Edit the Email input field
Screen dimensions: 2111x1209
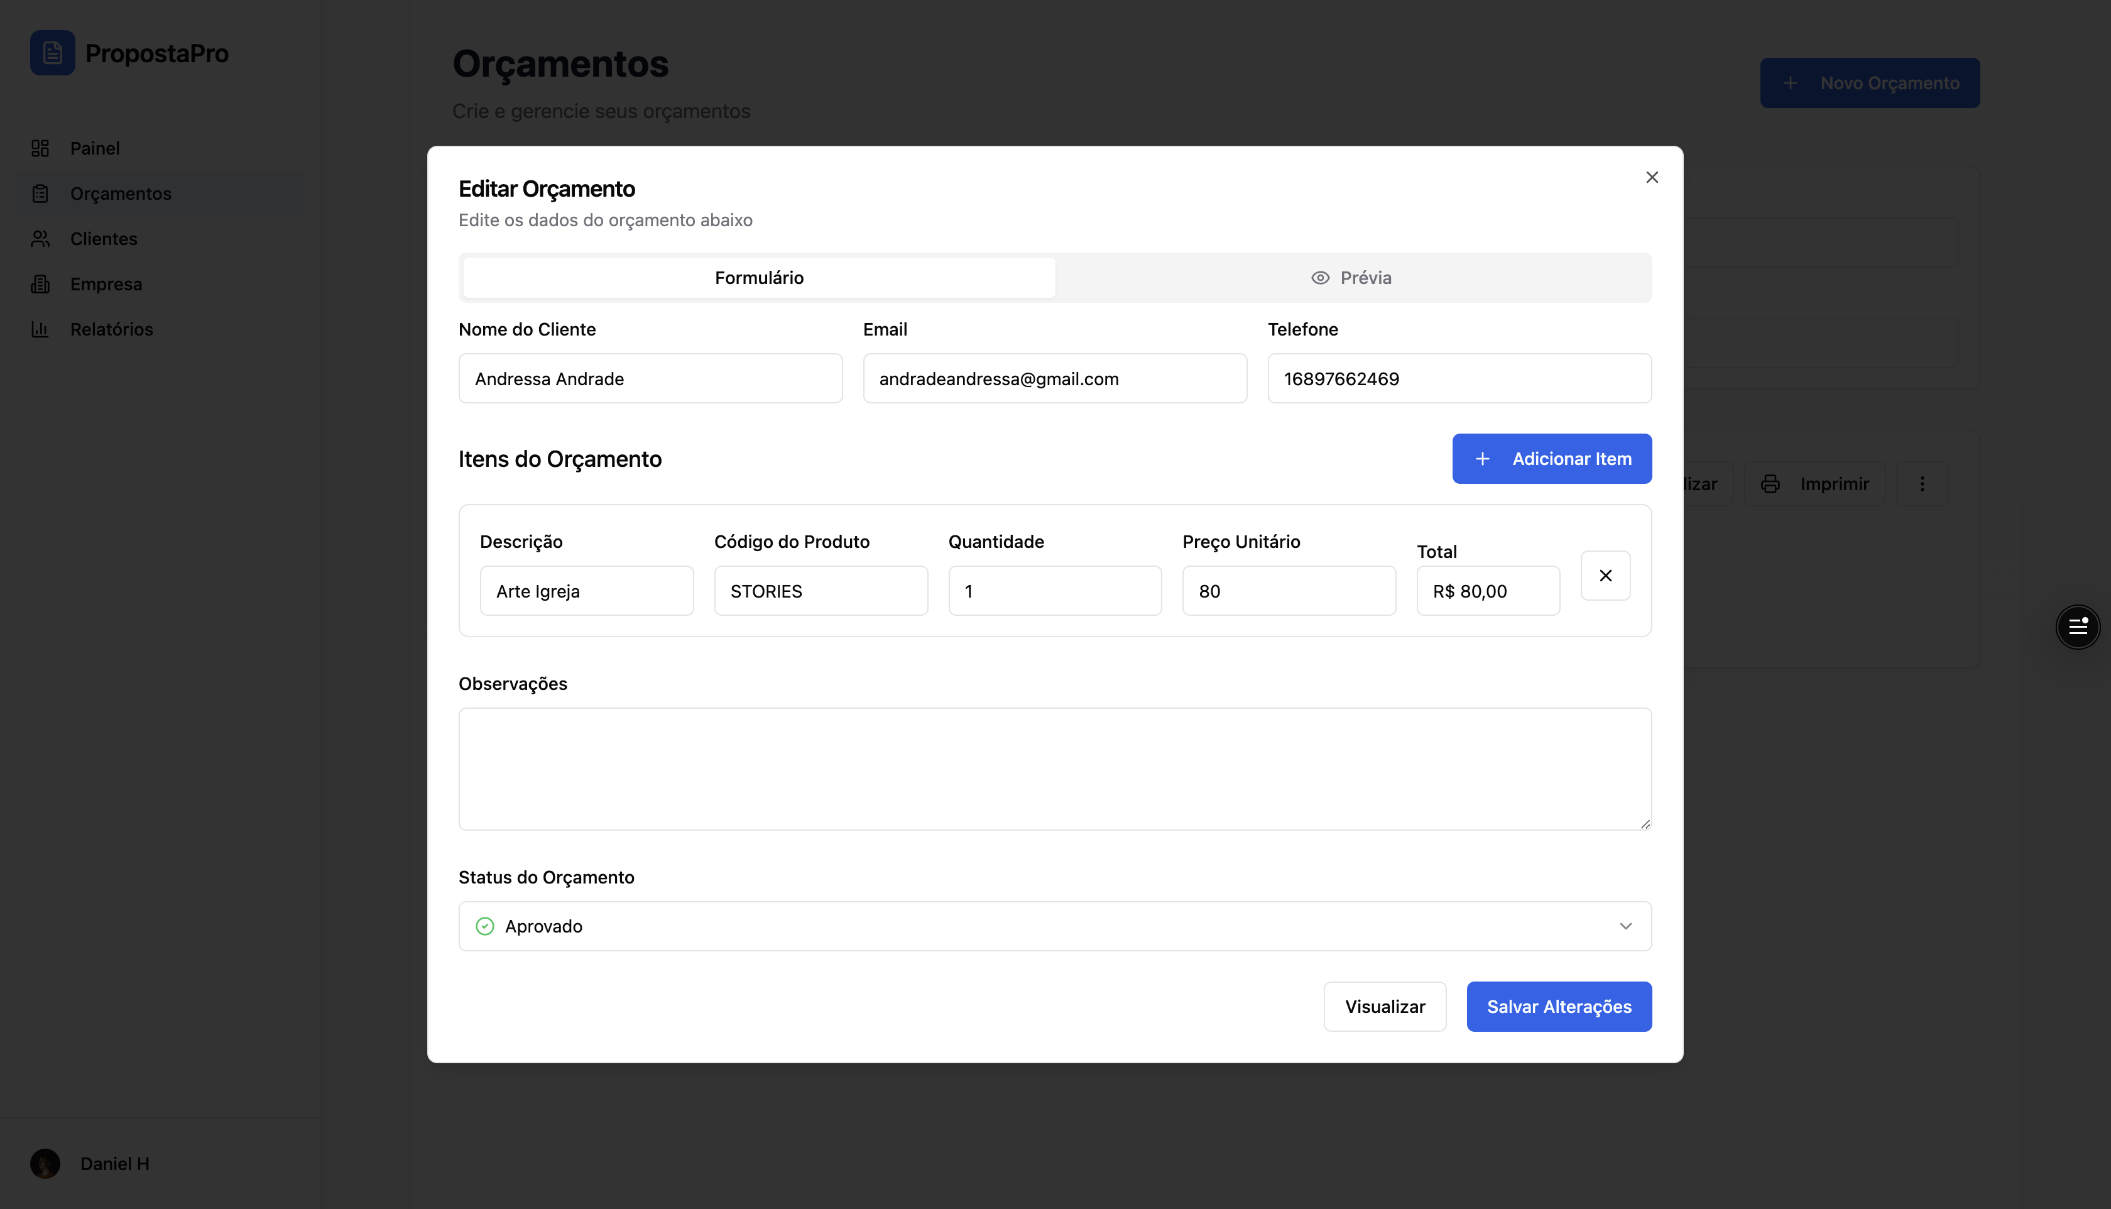pyautogui.click(x=1054, y=379)
